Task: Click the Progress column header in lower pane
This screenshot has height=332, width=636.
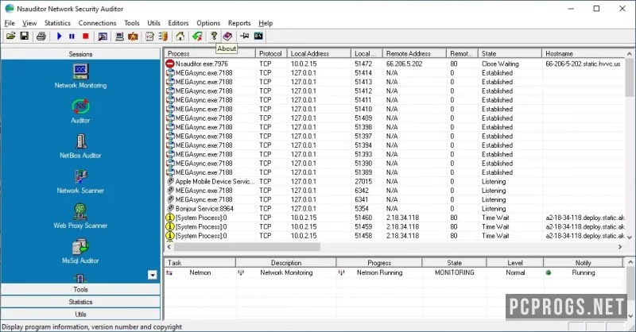Action: [379, 263]
